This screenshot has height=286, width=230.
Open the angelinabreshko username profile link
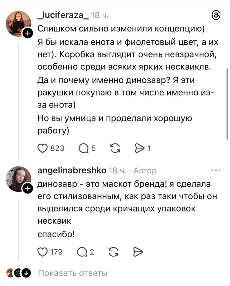pyautogui.click(x=72, y=170)
